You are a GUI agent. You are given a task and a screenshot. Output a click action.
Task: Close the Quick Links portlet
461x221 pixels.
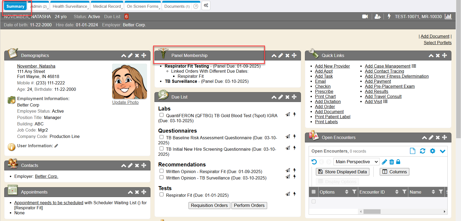pos(438,55)
